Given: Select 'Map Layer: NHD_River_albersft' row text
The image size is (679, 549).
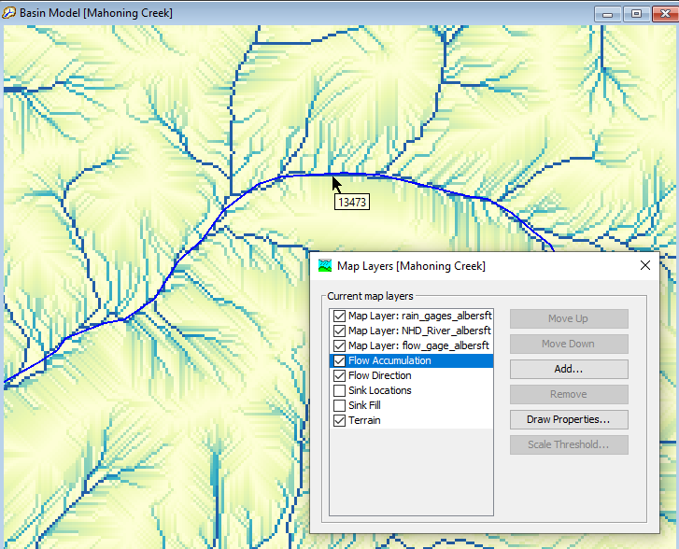Looking at the screenshot, I should [x=419, y=331].
